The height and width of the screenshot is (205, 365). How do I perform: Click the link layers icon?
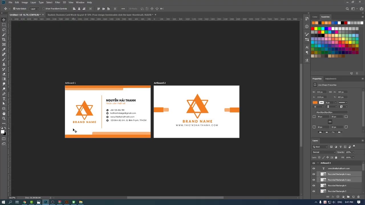click(328, 197)
